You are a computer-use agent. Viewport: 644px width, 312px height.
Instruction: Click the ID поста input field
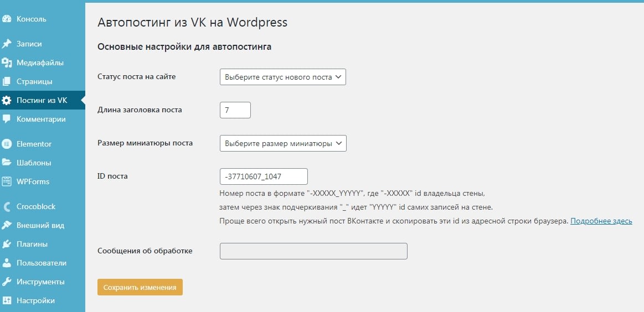tap(264, 176)
